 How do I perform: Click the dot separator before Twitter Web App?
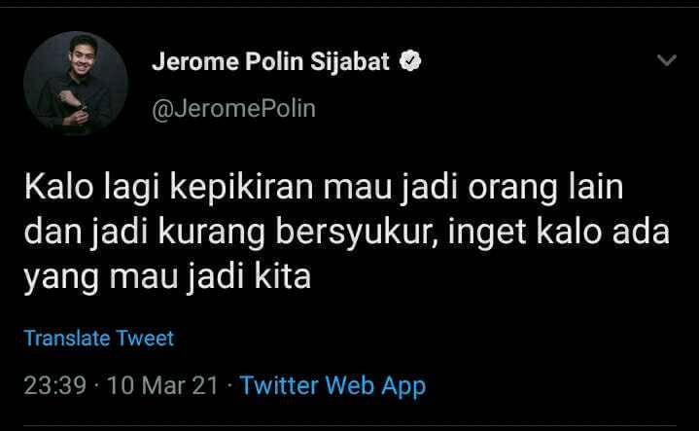tap(229, 386)
